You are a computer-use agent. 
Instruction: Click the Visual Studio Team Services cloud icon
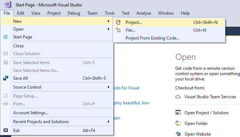pos(178,97)
